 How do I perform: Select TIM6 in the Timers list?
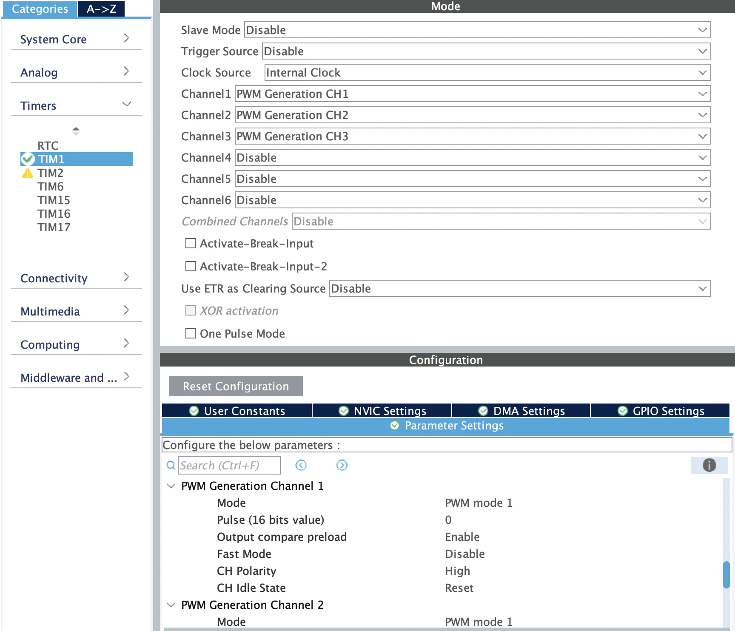click(x=50, y=186)
